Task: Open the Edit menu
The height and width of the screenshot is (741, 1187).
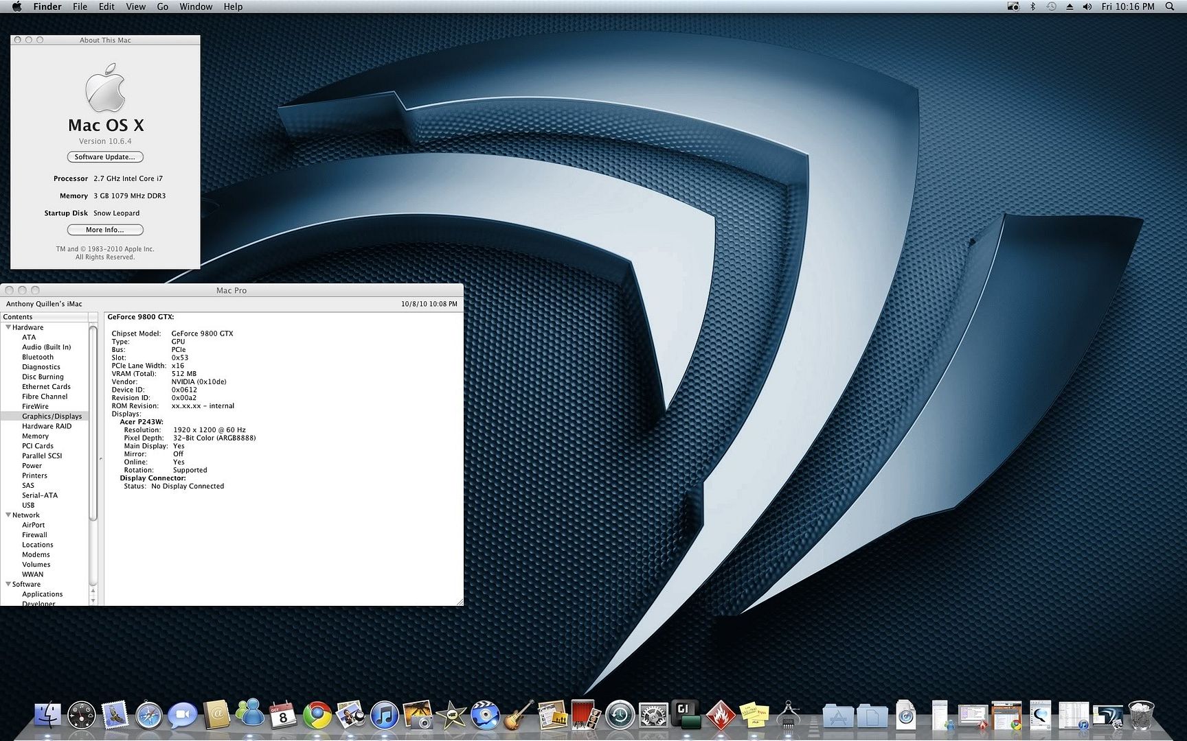Action: click(106, 6)
